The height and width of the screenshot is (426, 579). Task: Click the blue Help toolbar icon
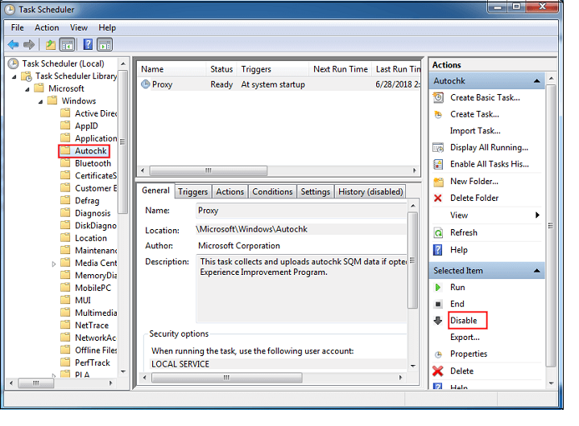pos(87,44)
